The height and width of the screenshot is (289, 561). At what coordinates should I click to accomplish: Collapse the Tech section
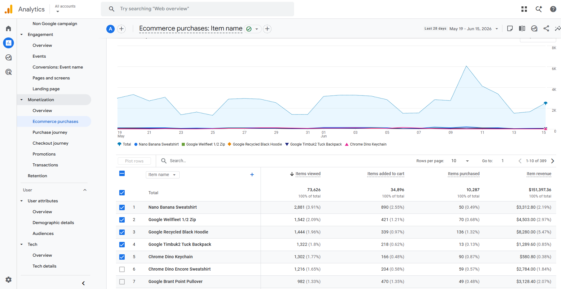[x=21, y=244]
